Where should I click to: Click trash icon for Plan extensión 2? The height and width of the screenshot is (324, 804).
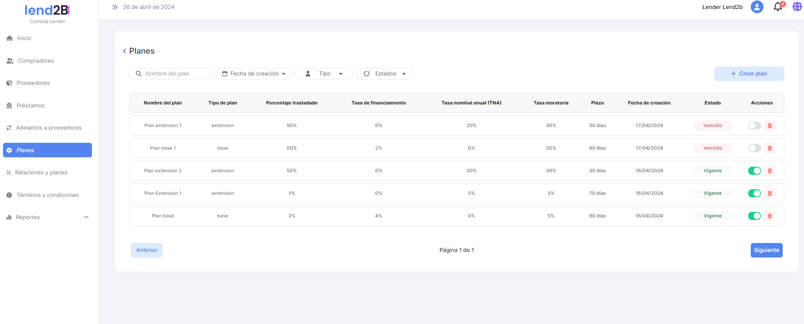(769, 171)
